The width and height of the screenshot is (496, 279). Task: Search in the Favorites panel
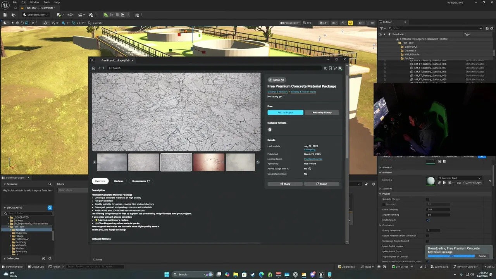tap(50, 184)
